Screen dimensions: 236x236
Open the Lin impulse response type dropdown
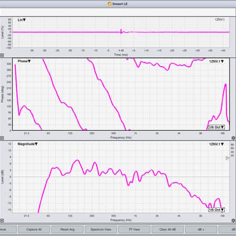pyautogui.click(x=22, y=20)
